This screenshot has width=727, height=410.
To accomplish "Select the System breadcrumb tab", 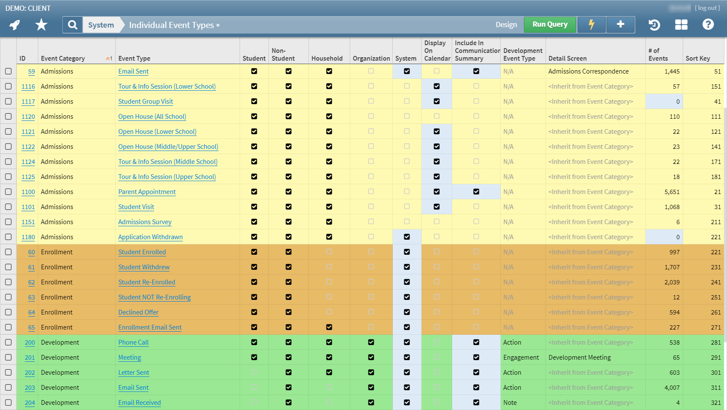I will coord(101,25).
